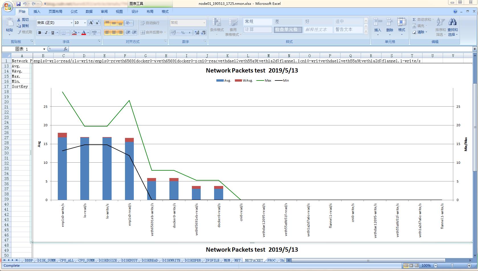
Task: Click the 清除 (Clear) button
Action: coord(420,32)
